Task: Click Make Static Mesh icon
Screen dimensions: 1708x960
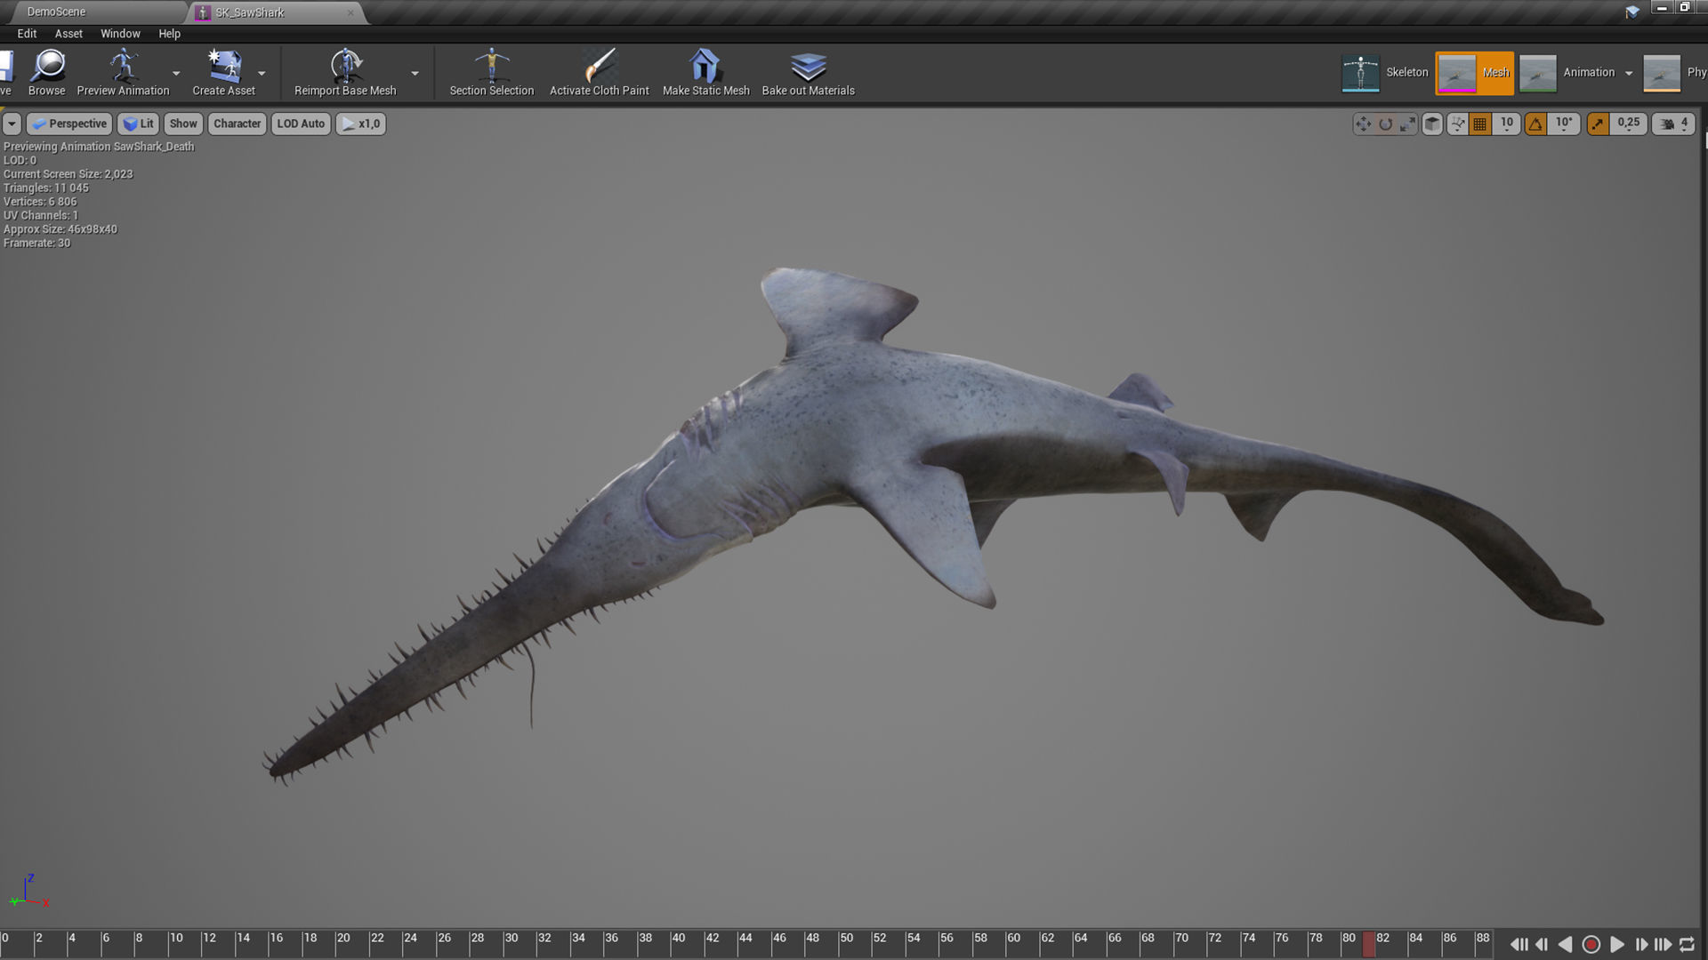Action: [x=705, y=66]
